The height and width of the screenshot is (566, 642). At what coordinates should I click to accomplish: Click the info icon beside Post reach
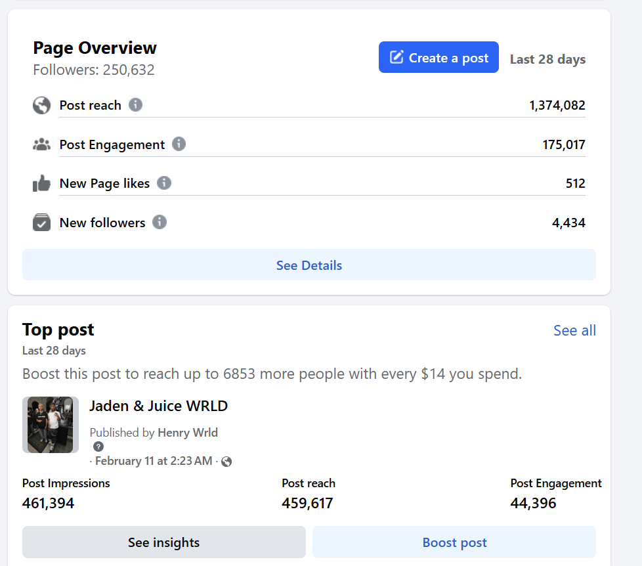pyautogui.click(x=135, y=105)
